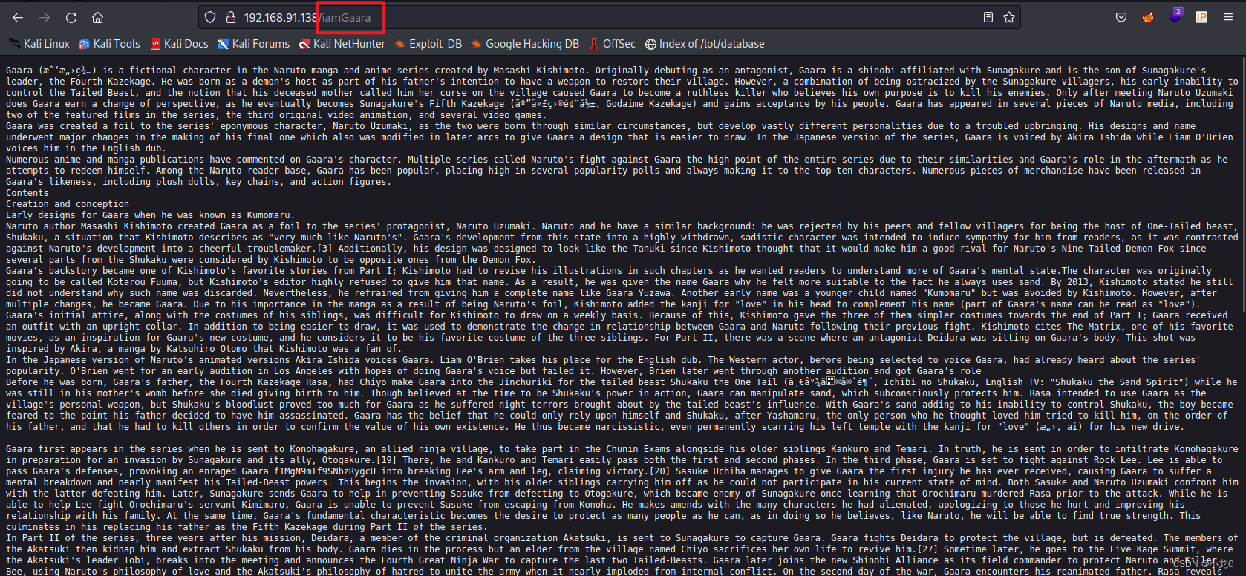Open the Firefox application hamburger menu
Viewport: 1246px width, 576px height.
click(x=1227, y=17)
